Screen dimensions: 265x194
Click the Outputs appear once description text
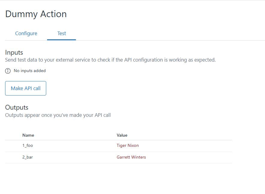tap(58, 115)
